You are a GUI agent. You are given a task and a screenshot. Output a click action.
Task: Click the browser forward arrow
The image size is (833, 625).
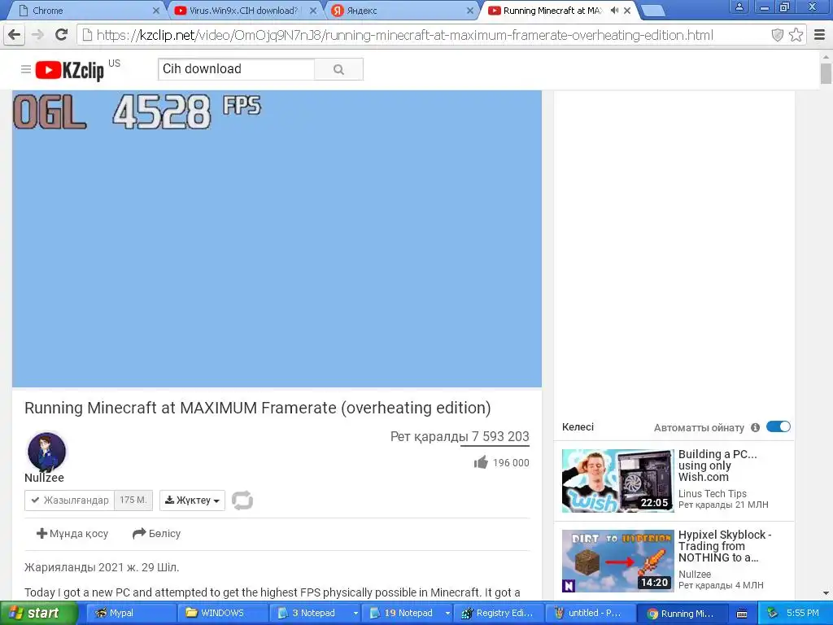coord(37,35)
